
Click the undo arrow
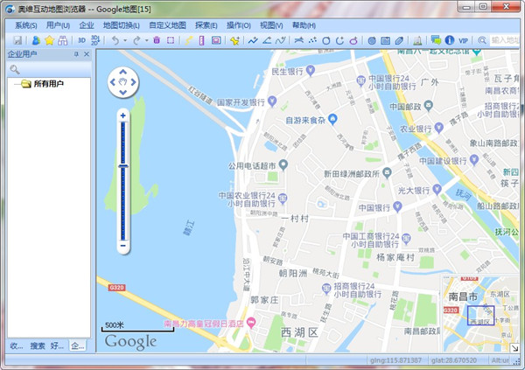pos(115,40)
